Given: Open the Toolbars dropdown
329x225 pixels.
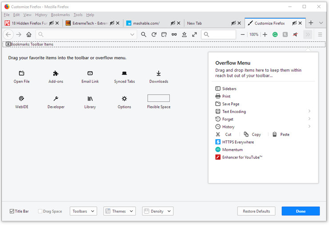Looking at the screenshot, I should pos(83,211).
